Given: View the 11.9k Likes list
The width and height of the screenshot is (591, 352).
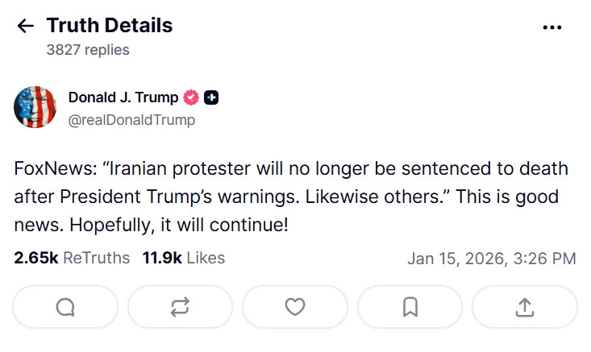Looking at the screenshot, I should pyautogui.click(x=184, y=259).
